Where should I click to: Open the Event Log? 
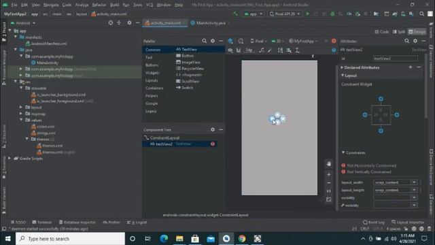(374, 223)
